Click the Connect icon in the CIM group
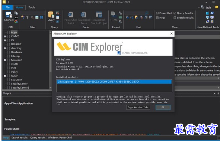Image resolution: width=220 pixels, height=141 pixels. 9,15
